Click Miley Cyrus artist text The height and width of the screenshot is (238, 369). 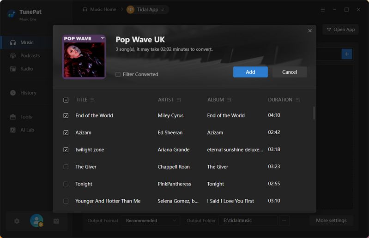(x=170, y=116)
